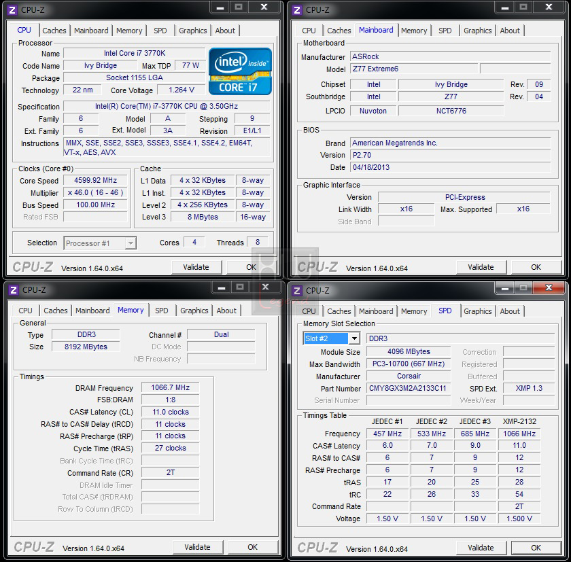571x562 pixels.
Task: Open Caches tab in the DRAM Timings window
Action: point(56,311)
